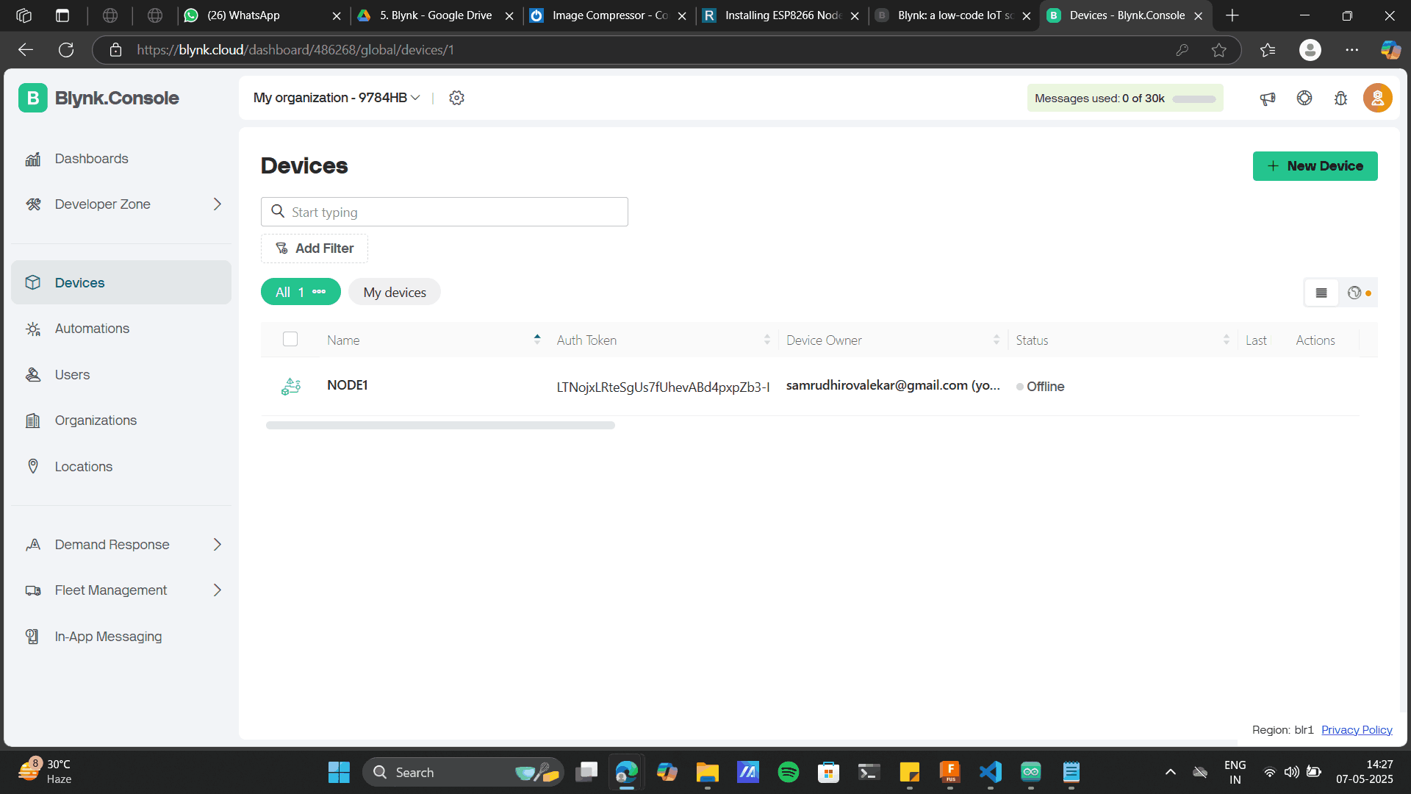
Task: Click the NODE1 device icon
Action: (291, 386)
